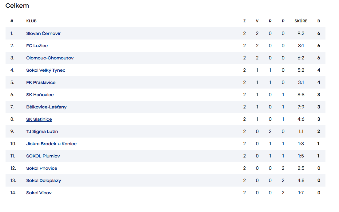The width and height of the screenshot is (339, 212).
Task: Open the Jiskra Brodek u Konice link
Action: point(51,144)
